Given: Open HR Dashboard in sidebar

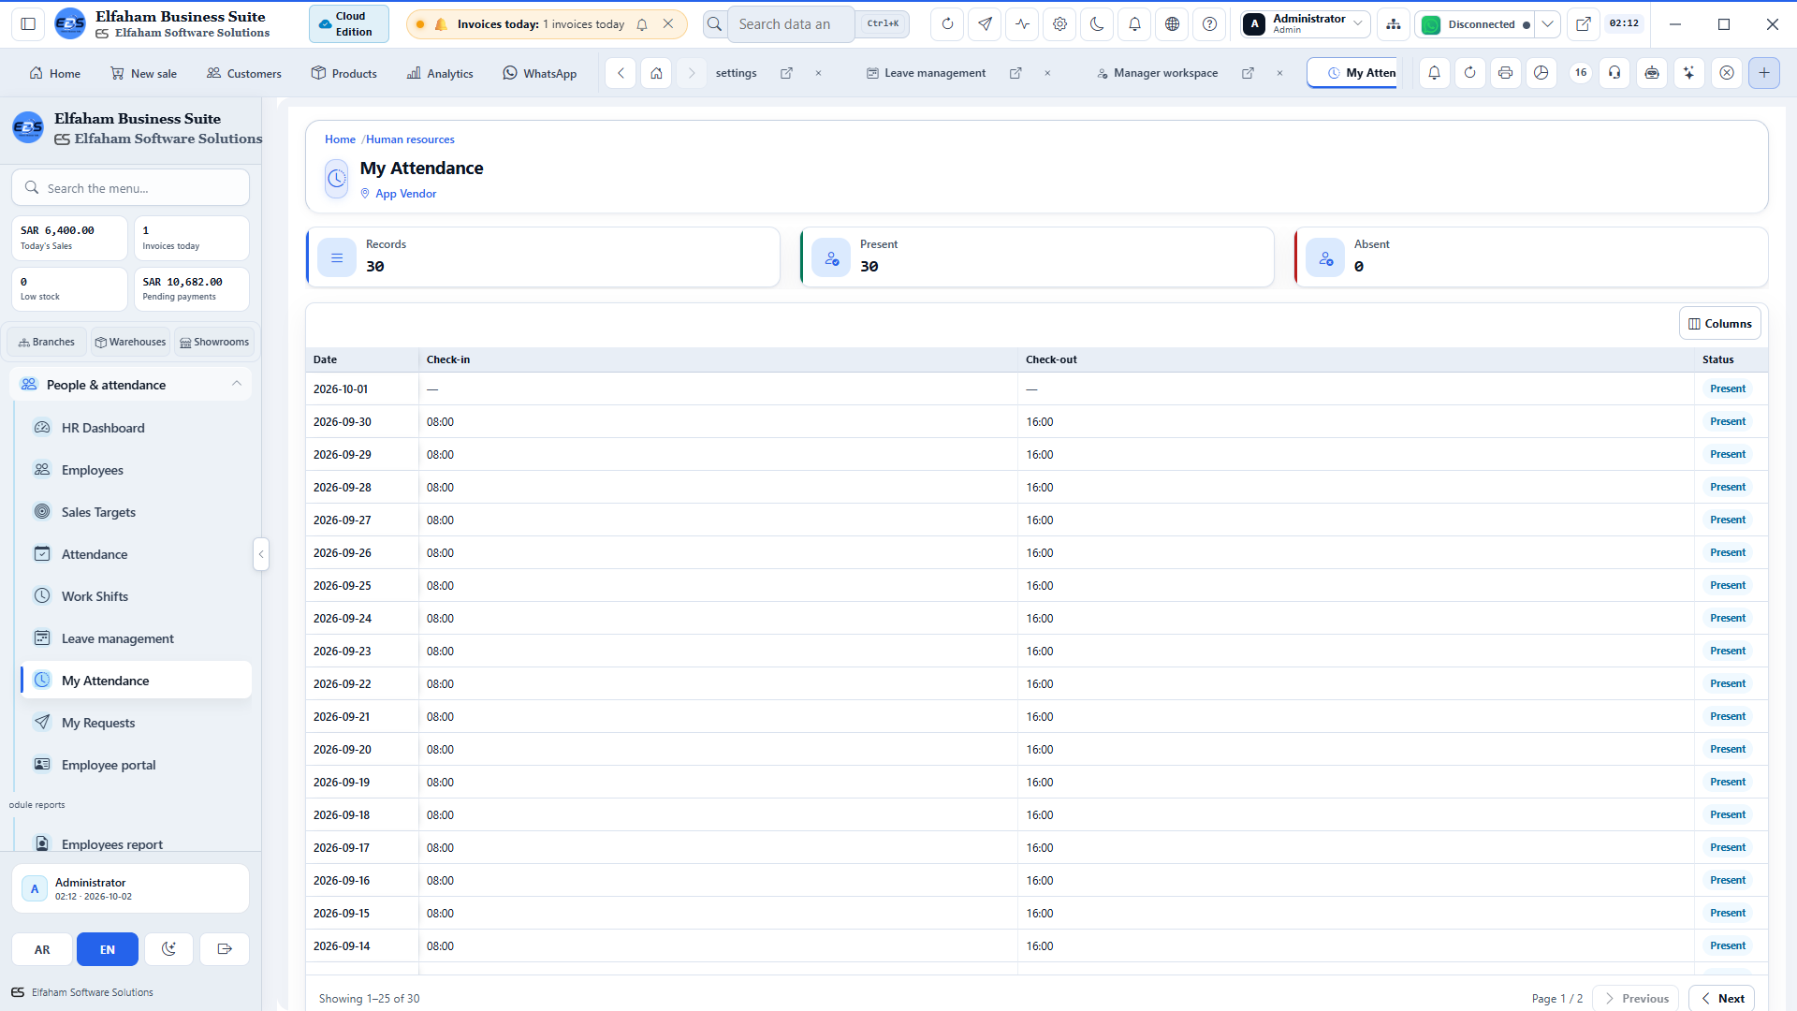Looking at the screenshot, I should click(x=136, y=428).
